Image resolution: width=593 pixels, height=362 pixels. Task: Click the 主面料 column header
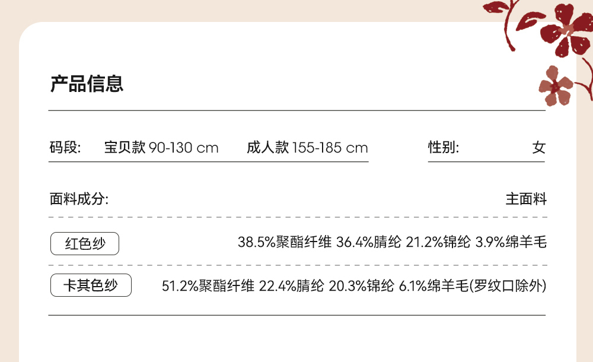point(526,199)
